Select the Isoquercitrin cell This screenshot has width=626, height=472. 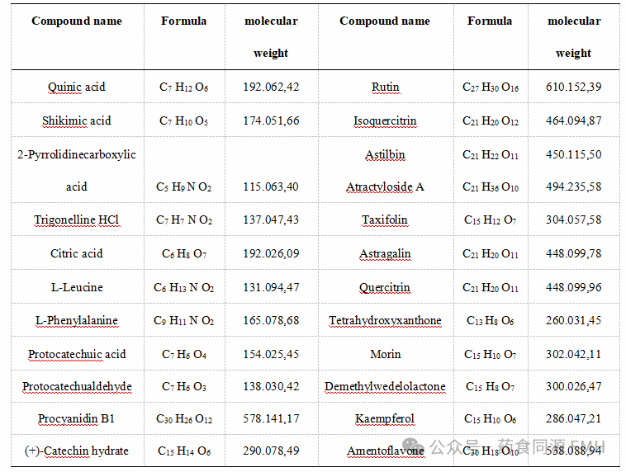[x=385, y=120]
